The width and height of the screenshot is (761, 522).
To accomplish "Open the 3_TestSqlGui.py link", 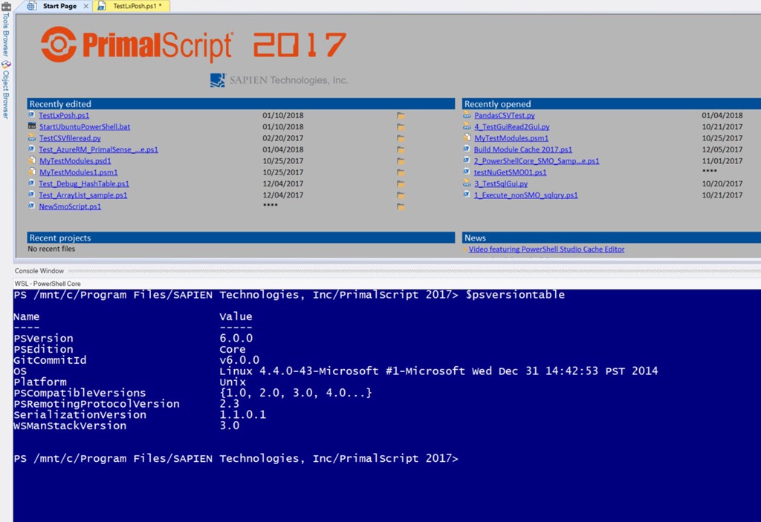I will pyautogui.click(x=501, y=184).
